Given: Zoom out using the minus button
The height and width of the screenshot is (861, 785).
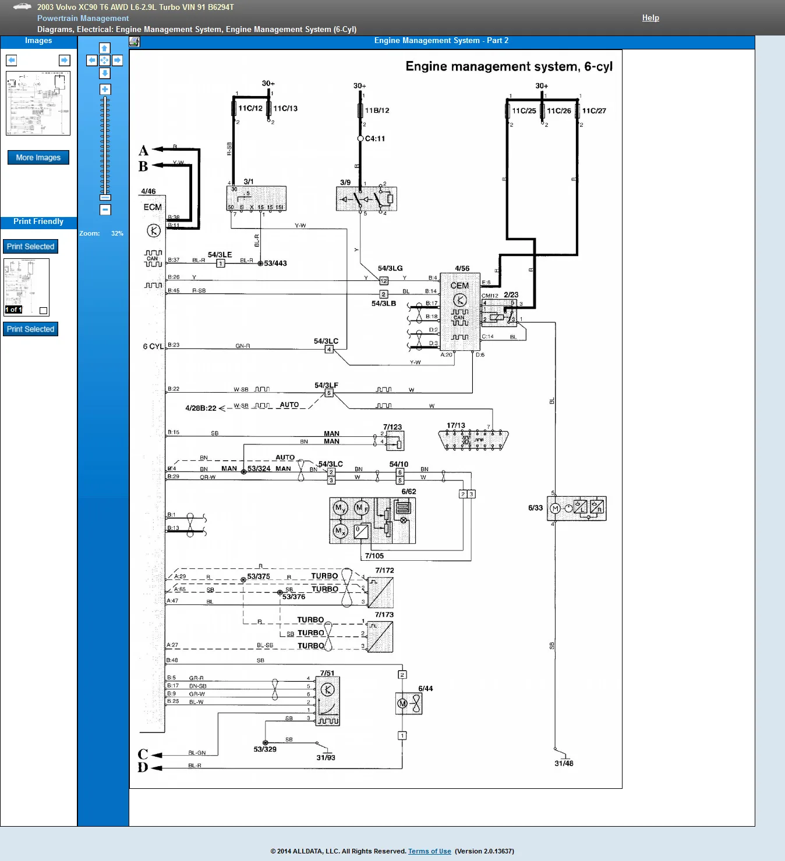Looking at the screenshot, I should click(105, 209).
